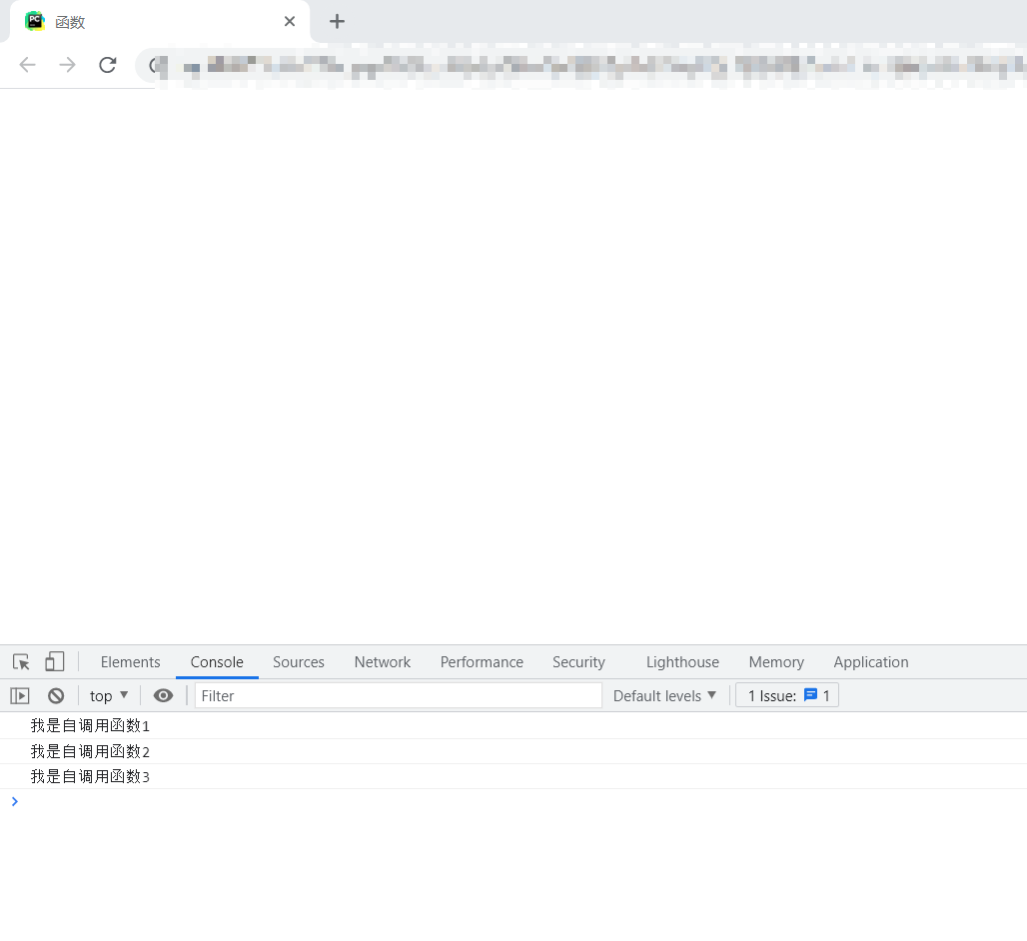Screen dimensions: 1027x941
Task: Create a live expression with eye icon
Action: click(163, 695)
